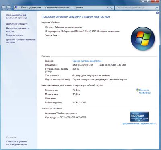Image resolution: width=161 pixels, height=150 pixels.
Task: Click Изменить параметры link
Action: pos(145,91)
